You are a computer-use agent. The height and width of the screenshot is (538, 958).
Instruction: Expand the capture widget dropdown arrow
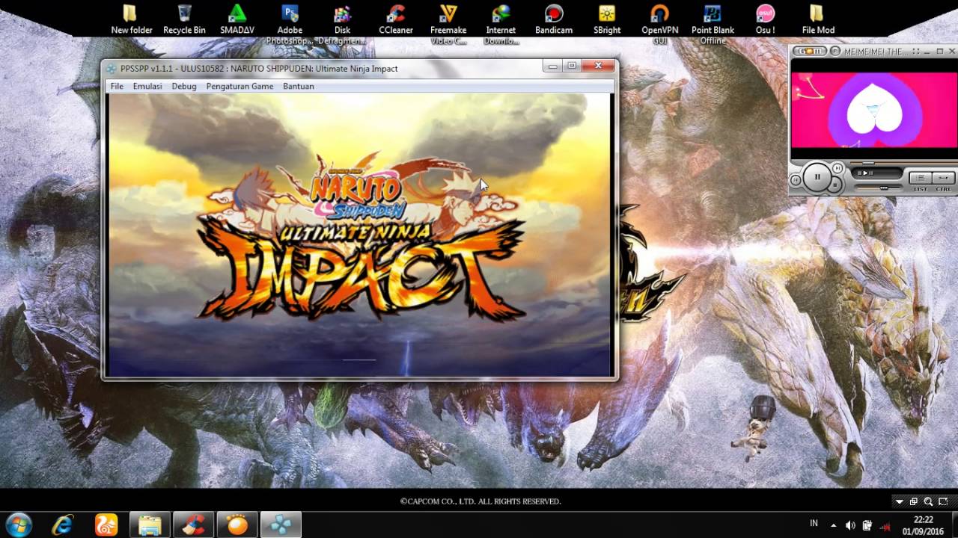click(x=899, y=501)
